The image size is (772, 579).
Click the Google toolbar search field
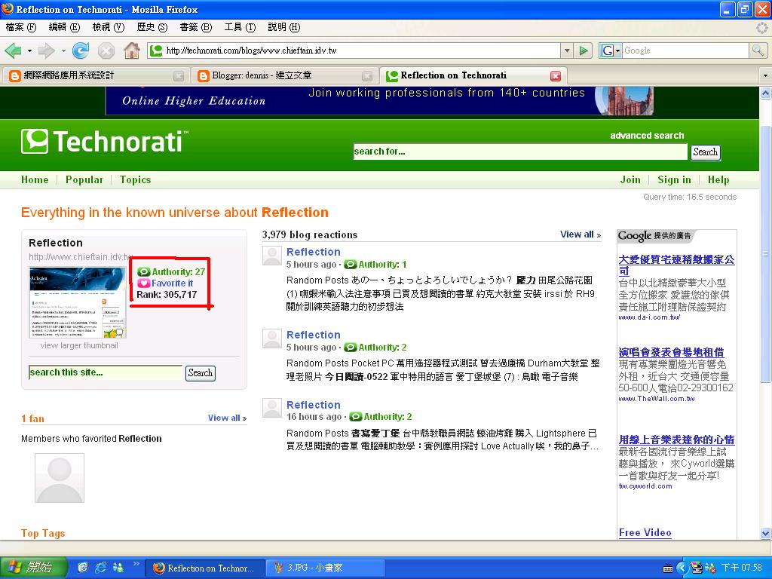coord(685,51)
